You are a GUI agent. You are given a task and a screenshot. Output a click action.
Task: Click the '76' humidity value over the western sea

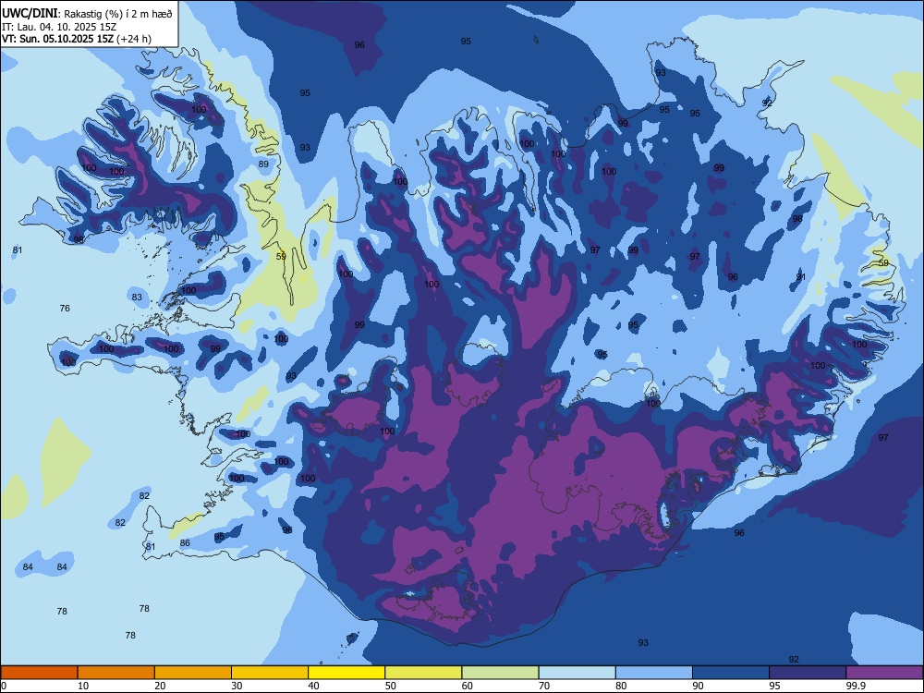[x=65, y=309]
